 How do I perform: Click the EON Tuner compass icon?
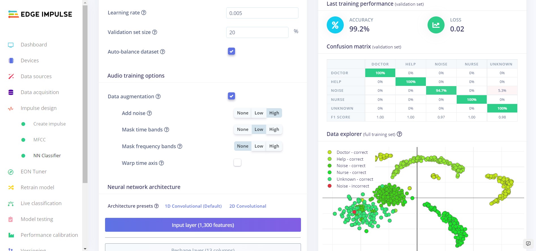pyautogui.click(x=11, y=172)
